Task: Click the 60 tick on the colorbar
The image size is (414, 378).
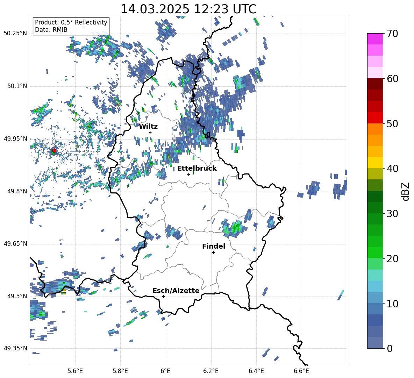Action: click(x=392, y=79)
